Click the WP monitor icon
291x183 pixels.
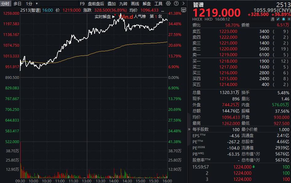pyautogui.click(x=184, y=10)
